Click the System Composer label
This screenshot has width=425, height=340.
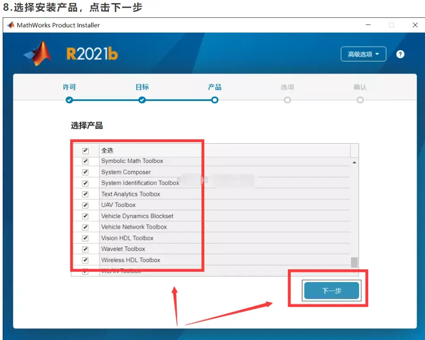[126, 172]
